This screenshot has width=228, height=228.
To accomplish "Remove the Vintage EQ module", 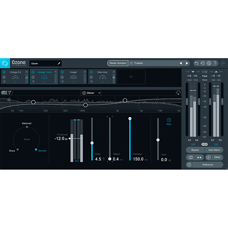I will (26, 72).
